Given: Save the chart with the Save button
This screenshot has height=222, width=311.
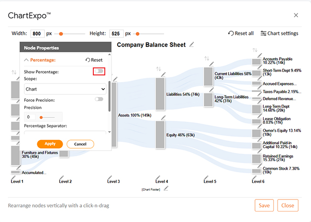Looking at the screenshot, I should [264, 205].
